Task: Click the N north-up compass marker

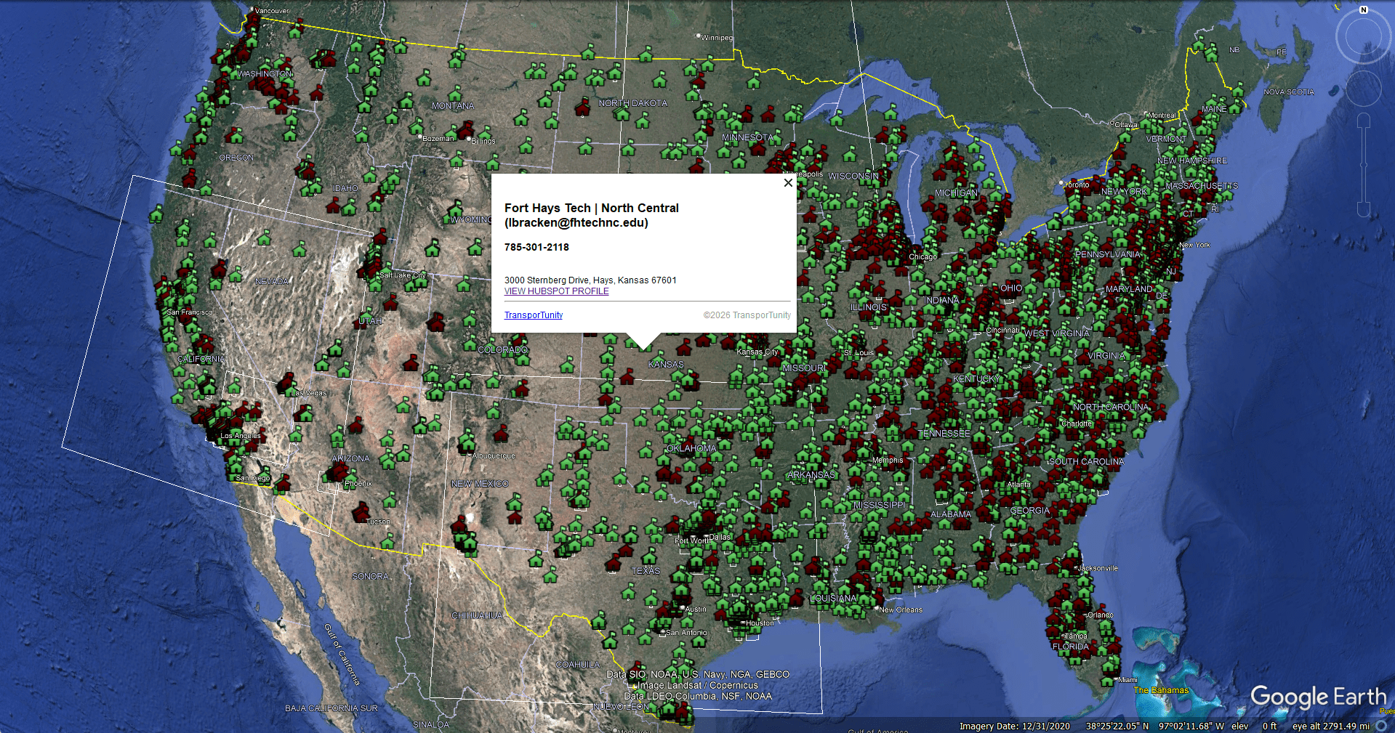Action: [x=1364, y=10]
